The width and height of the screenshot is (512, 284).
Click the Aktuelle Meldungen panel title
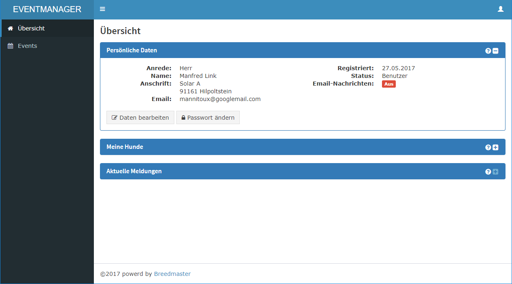[x=134, y=171]
